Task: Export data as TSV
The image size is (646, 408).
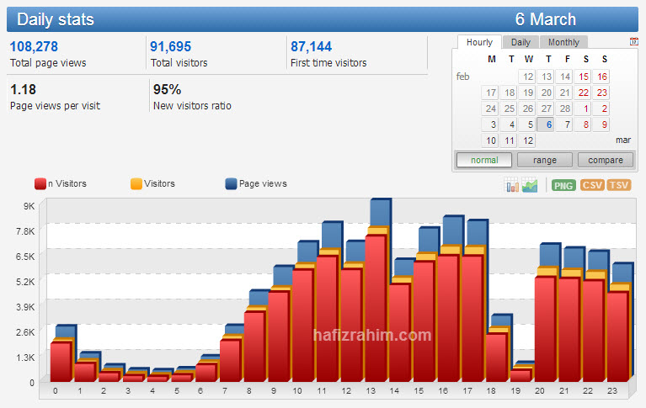Action: tap(619, 185)
